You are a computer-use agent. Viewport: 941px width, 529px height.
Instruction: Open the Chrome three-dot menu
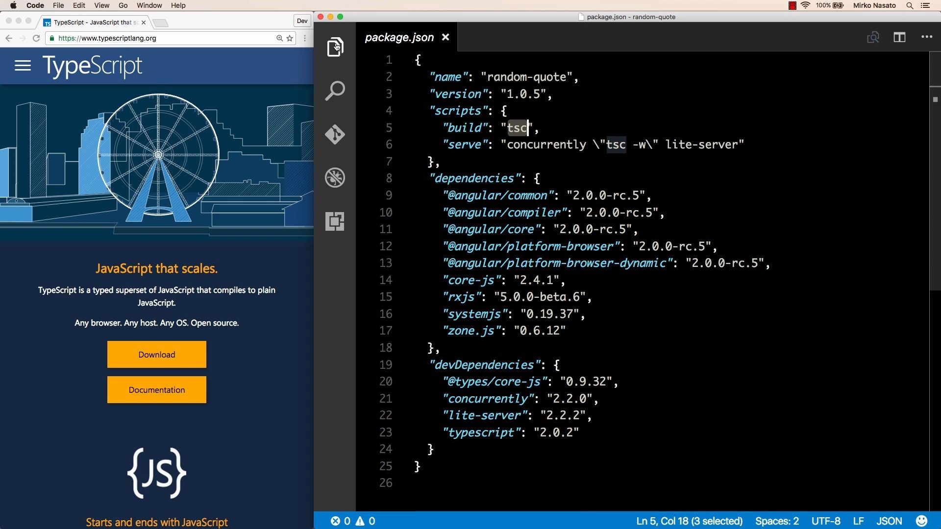pyautogui.click(x=305, y=38)
